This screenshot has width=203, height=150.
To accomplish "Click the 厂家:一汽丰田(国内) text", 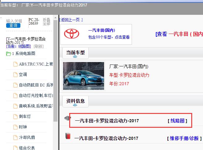I will 129,67.
